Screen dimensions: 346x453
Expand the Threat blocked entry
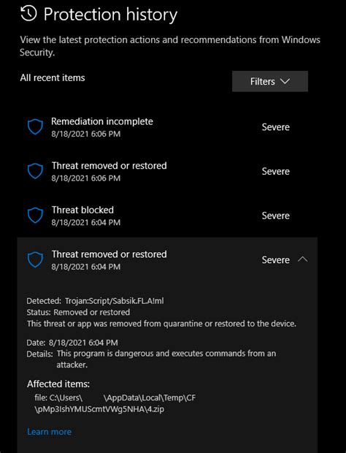pos(167,216)
